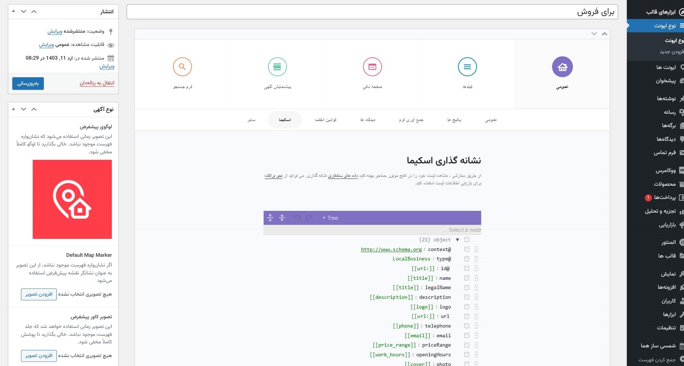Grab the drag handle of the context@ row
The image size is (684, 366).
click(476, 249)
